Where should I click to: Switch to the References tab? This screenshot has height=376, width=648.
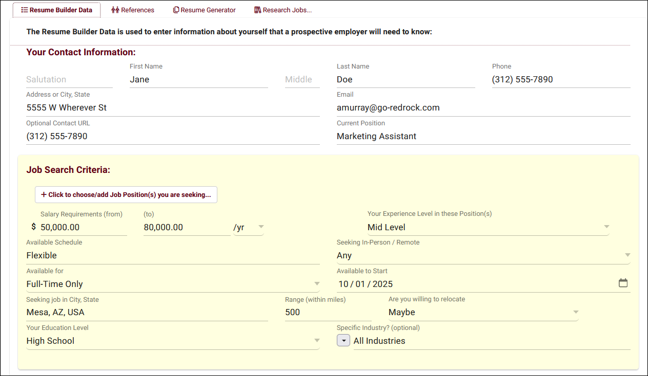(x=133, y=10)
